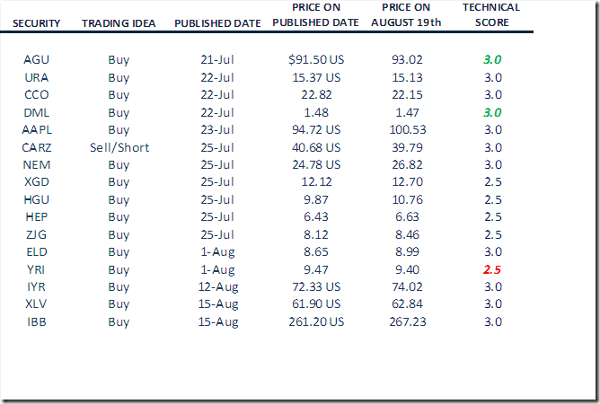600x404 pixels.
Task: Select the Sell/Short trading idea for CARZ
Action: (119, 147)
